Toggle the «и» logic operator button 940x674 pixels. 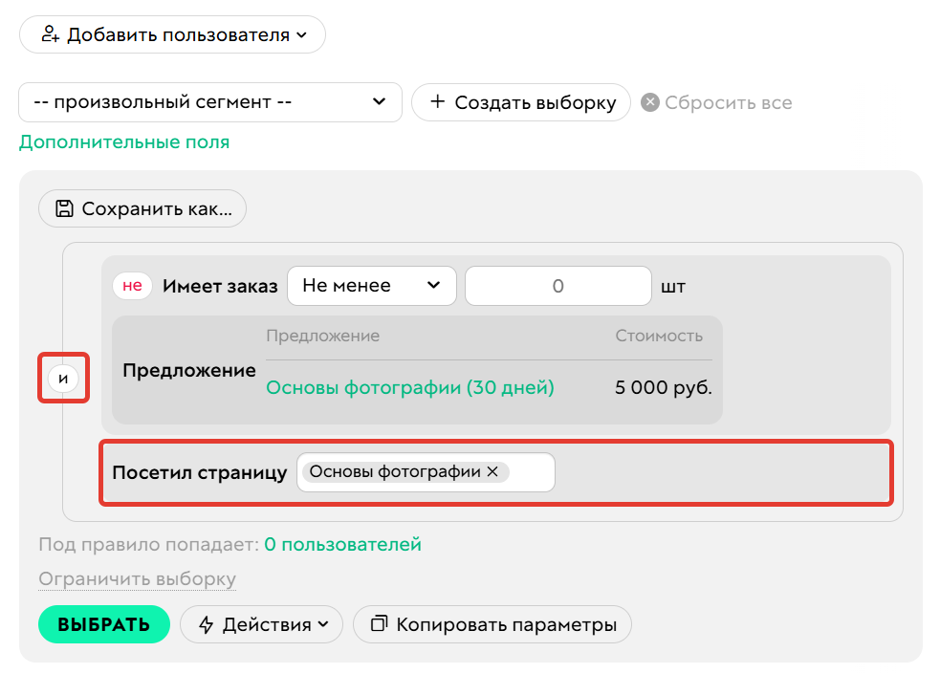point(63,380)
